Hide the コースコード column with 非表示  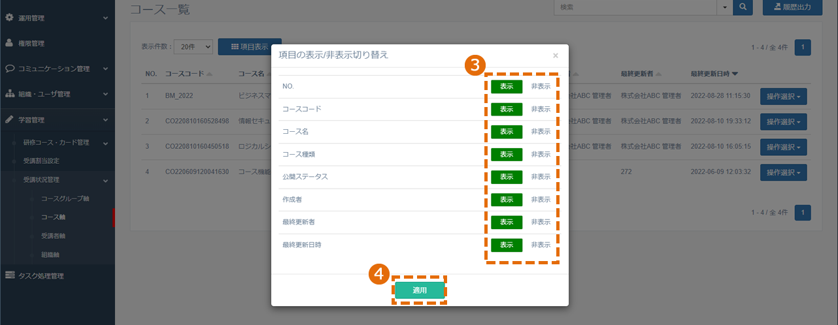[x=541, y=109]
